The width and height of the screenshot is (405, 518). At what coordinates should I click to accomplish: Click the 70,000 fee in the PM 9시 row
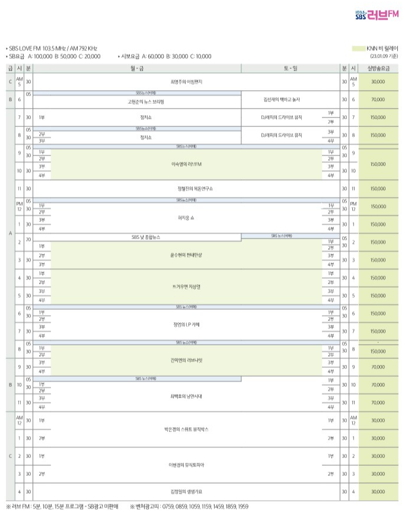(x=378, y=367)
